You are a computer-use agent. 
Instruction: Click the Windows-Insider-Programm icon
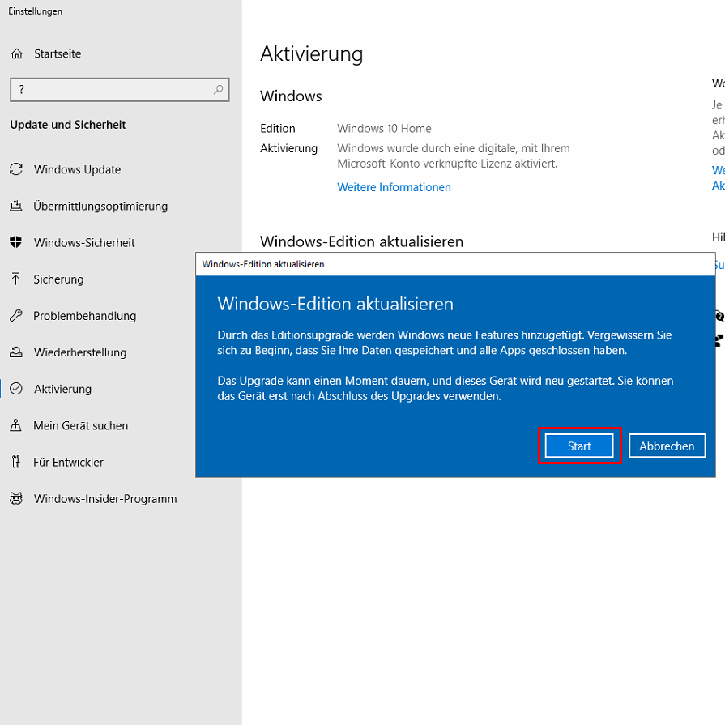(x=15, y=499)
